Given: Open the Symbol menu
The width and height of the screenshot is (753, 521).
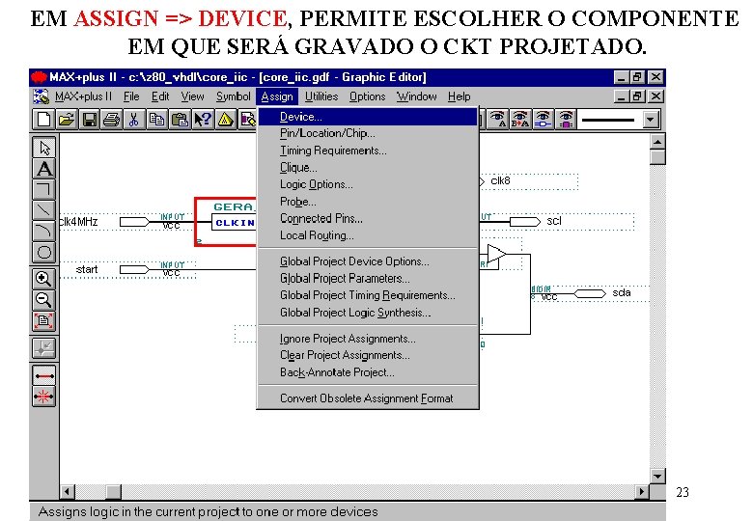Looking at the screenshot, I should 233,96.
